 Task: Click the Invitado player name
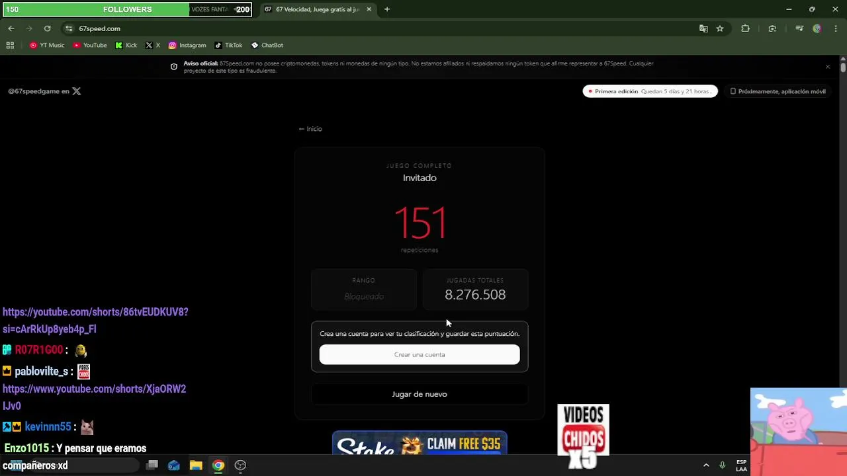pyautogui.click(x=420, y=178)
